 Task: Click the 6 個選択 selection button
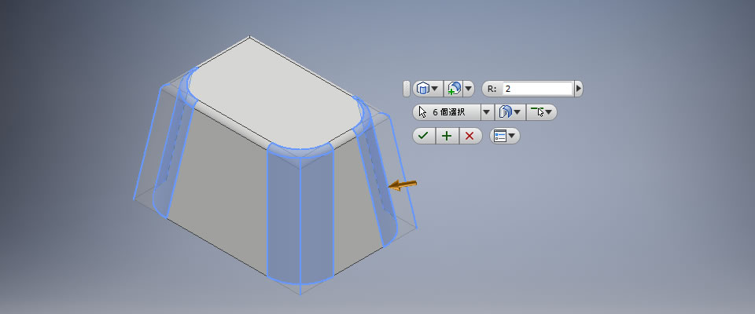click(447, 112)
